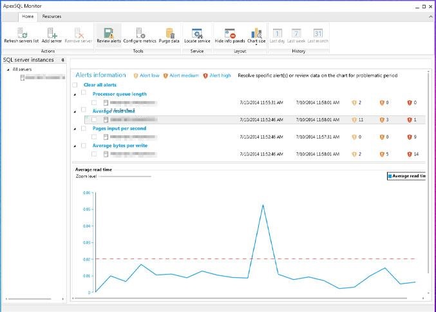The height and width of the screenshot is (312, 436).
Task: Click the 7/10/2014 11:57:31 AM timestamp
Action: (x=318, y=137)
